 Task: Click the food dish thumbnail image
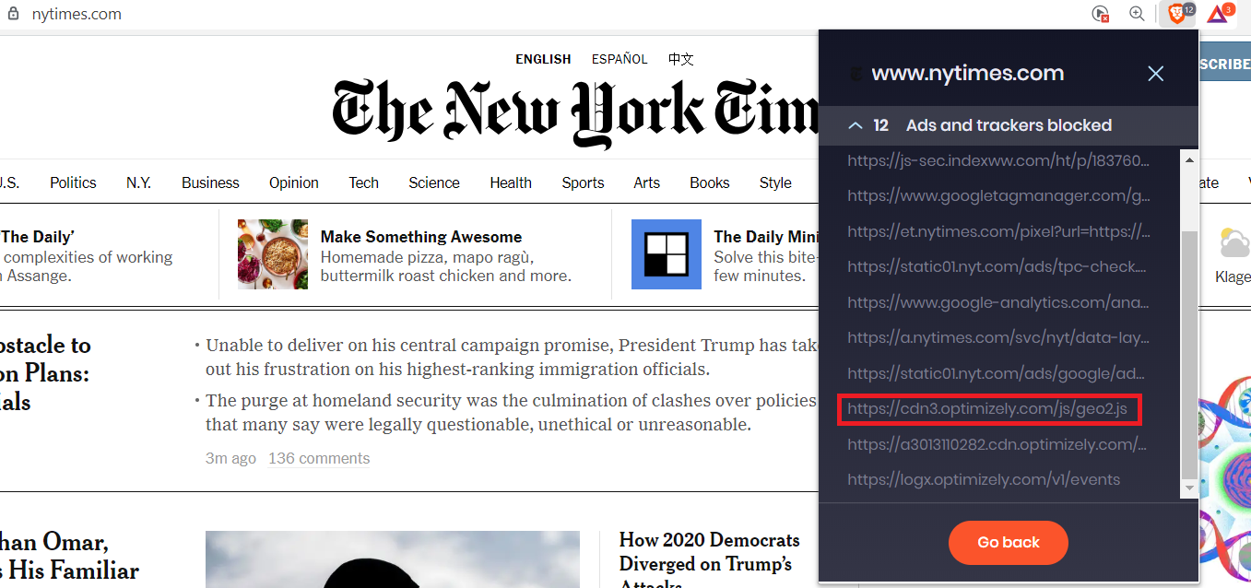[272, 254]
